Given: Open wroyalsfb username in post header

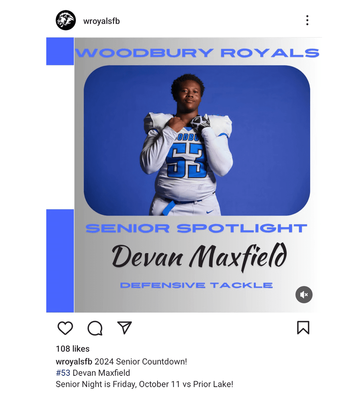Looking at the screenshot, I should click(x=102, y=21).
